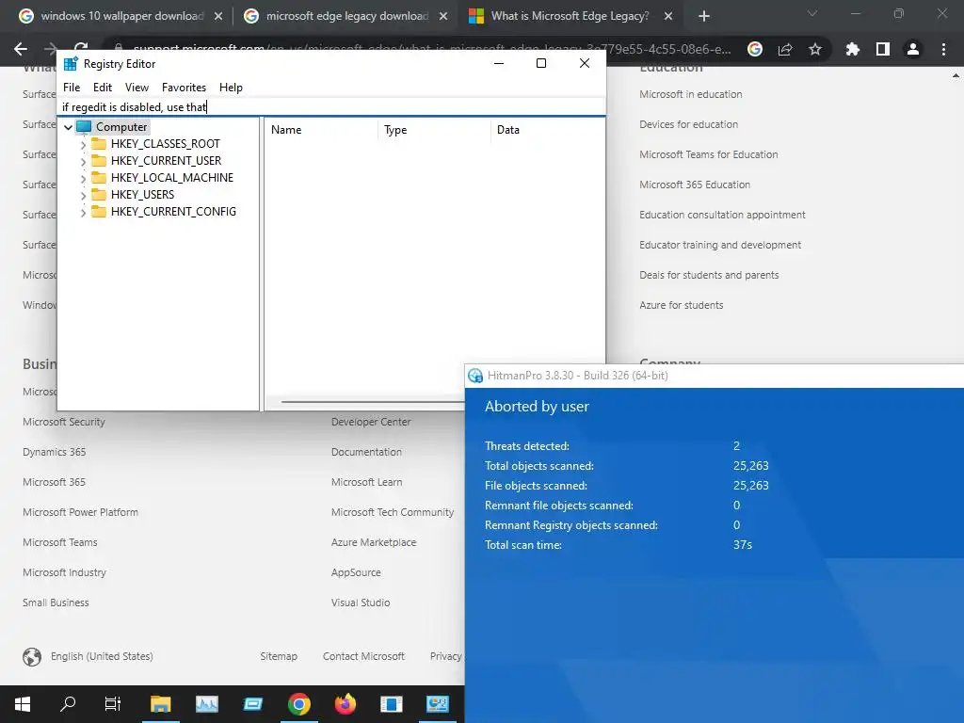Open the monitor graph taskbar icon
This screenshot has width=964, height=723.
(x=206, y=704)
